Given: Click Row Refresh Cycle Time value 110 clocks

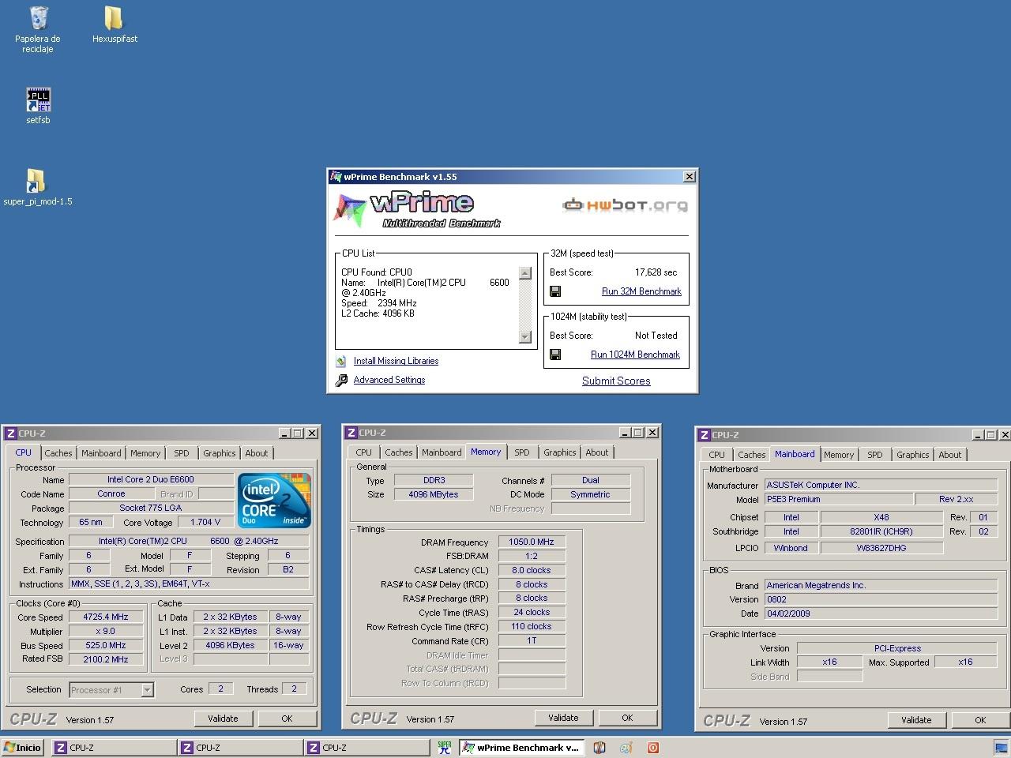Looking at the screenshot, I should coord(532,626).
